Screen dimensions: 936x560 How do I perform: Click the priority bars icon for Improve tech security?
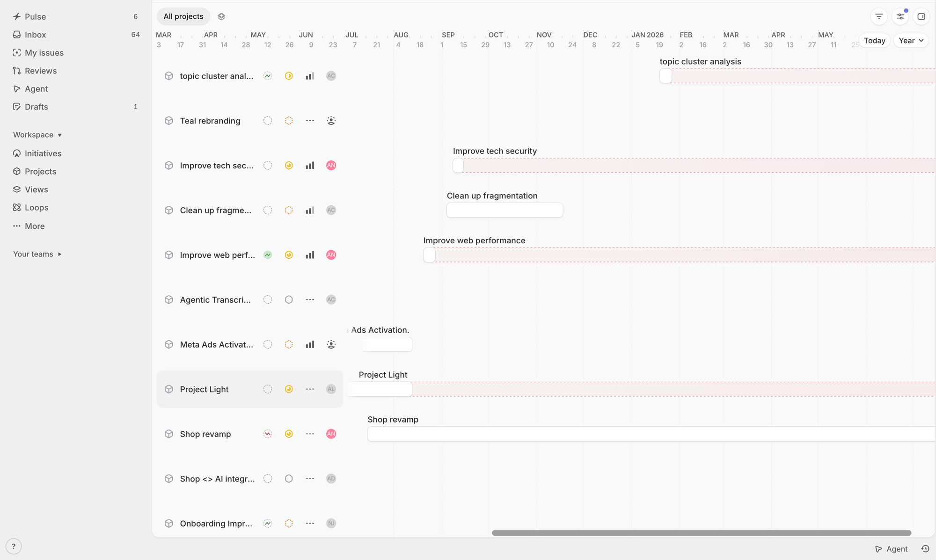310,166
